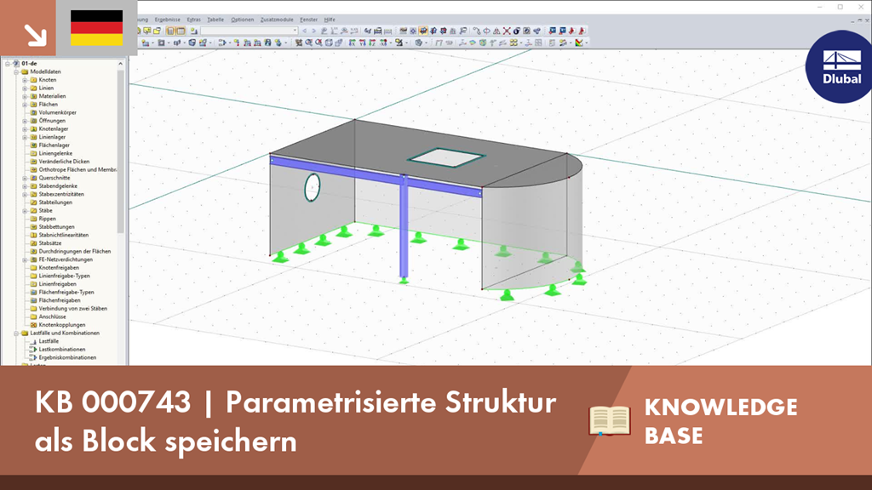This screenshot has height=490, width=872.
Task: Click the warning triangle toolbar icon
Action: 496,31
